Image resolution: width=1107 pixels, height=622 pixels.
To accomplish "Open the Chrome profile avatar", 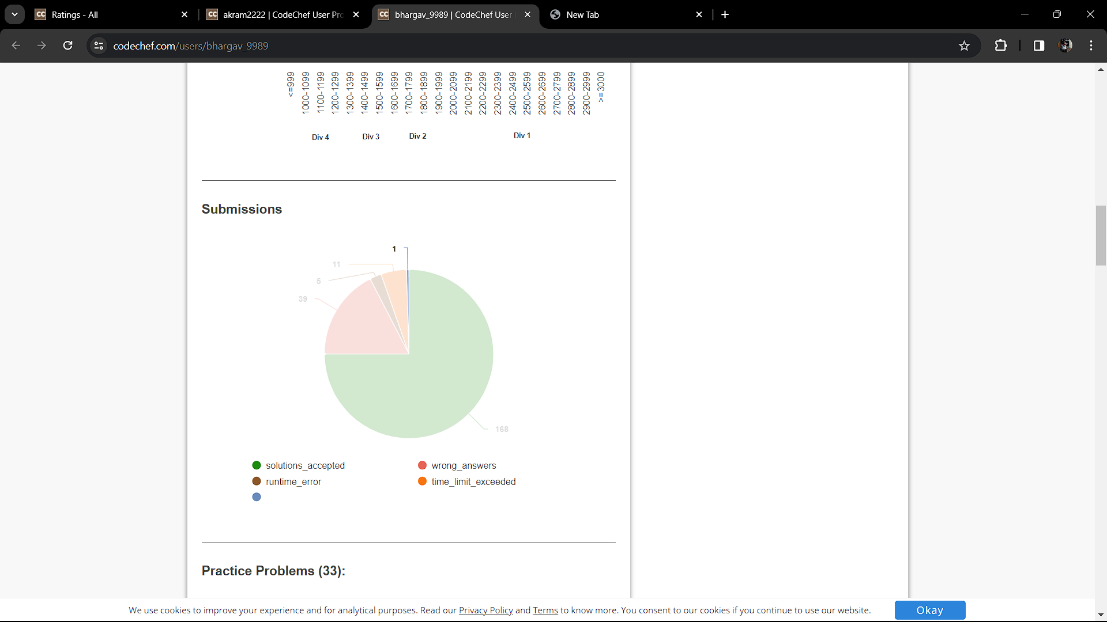I will coord(1065,45).
